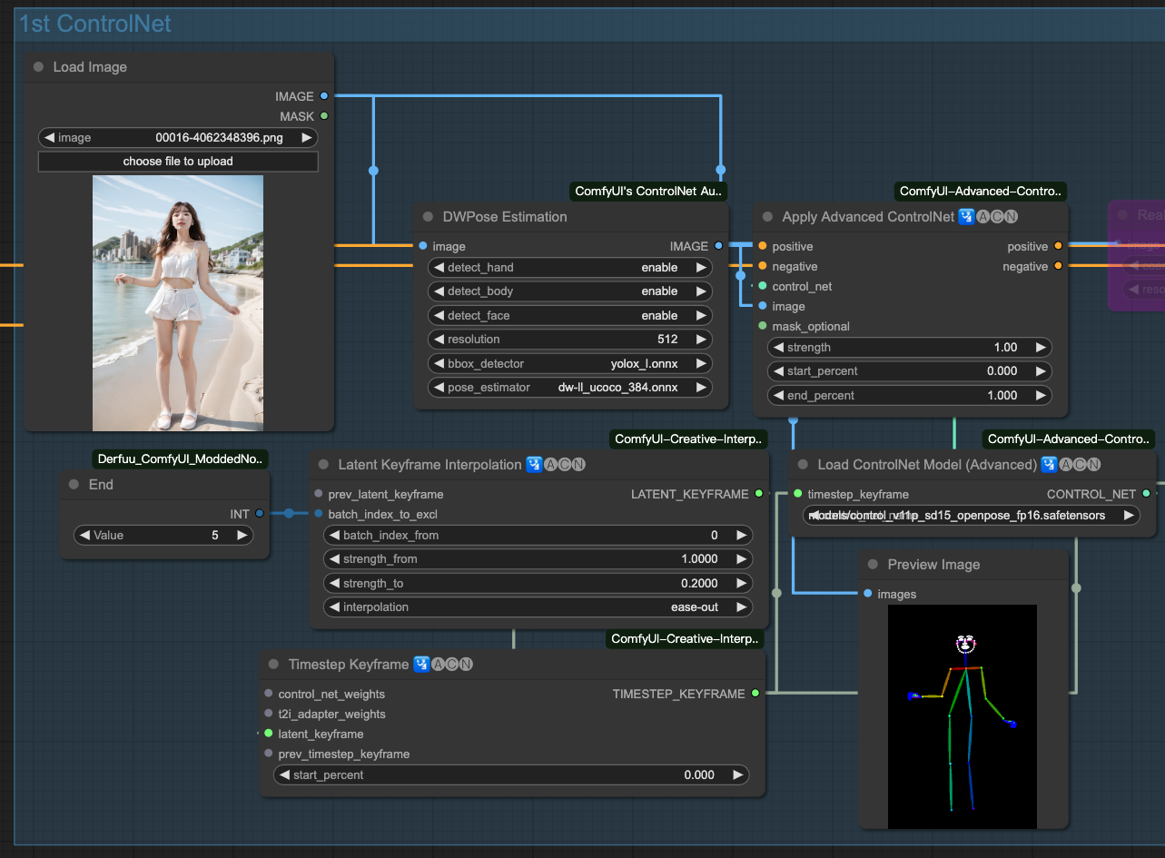
Task: Toggle detect_hand off in DWPose Estimation
Action: click(x=569, y=267)
